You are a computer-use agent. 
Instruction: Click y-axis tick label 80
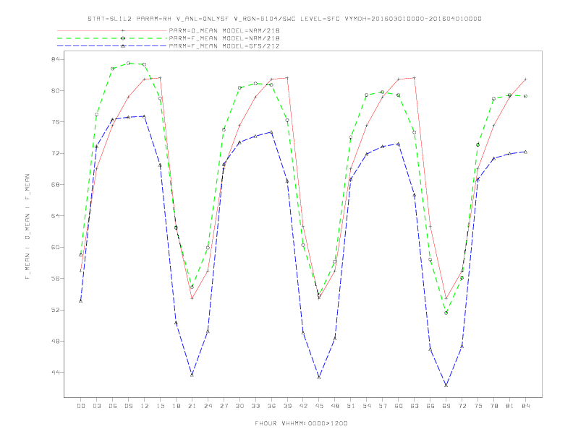(x=55, y=90)
